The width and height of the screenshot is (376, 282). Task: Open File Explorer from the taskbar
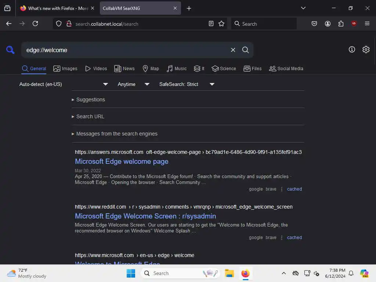[229, 273]
